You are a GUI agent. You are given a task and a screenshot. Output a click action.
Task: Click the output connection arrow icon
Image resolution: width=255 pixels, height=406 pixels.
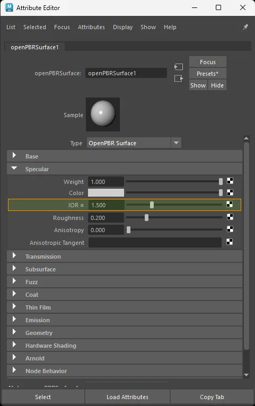178,78
